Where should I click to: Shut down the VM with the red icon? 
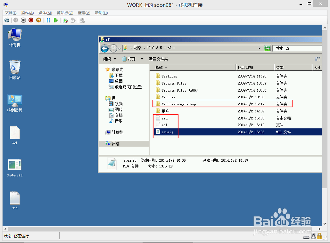point(31,20)
